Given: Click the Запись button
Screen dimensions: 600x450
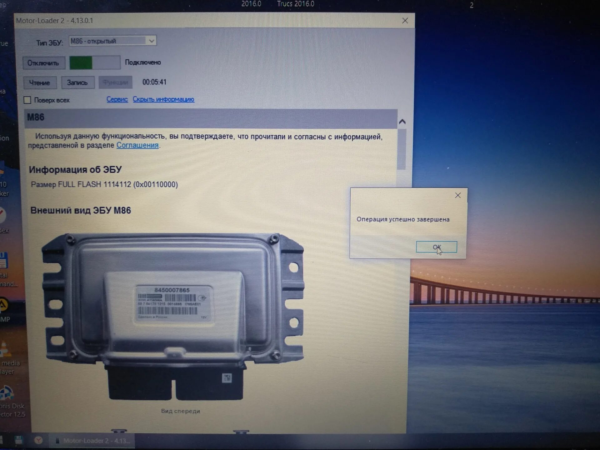Looking at the screenshot, I should [77, 83].
